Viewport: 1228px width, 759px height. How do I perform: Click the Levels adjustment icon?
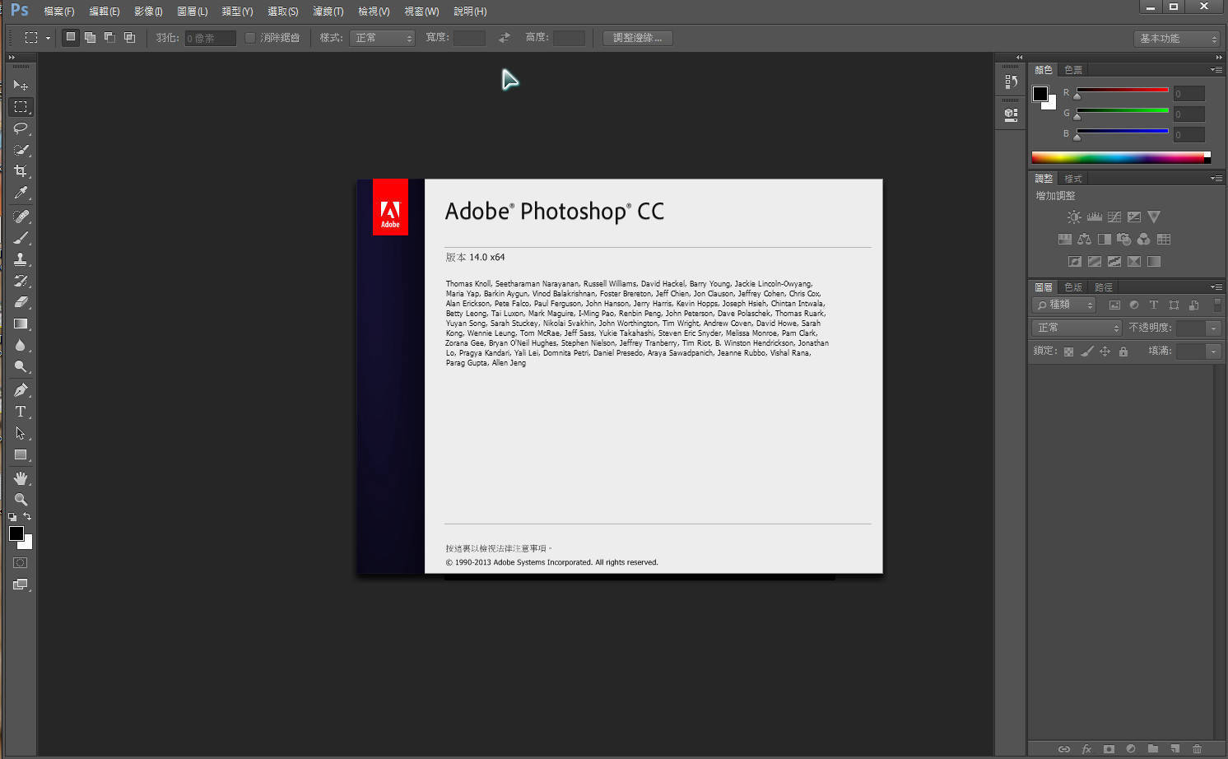tap(1094, 217)
